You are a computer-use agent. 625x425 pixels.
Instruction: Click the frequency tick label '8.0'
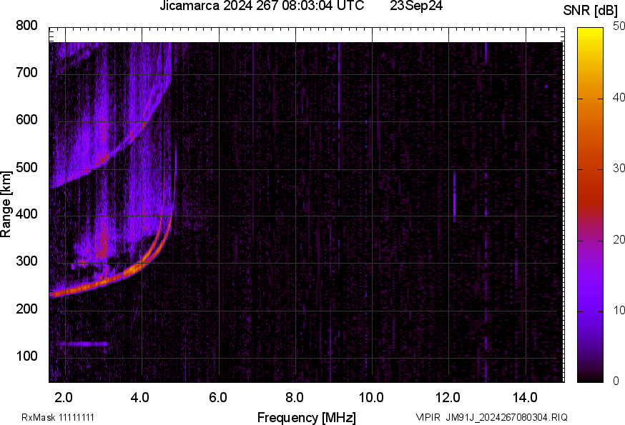tap(294, 397)
